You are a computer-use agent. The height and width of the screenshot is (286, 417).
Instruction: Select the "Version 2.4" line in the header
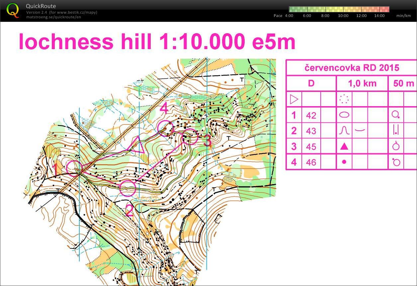[x=62, y=12]
